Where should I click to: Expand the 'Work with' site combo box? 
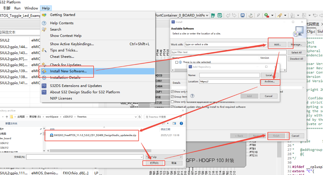265,45
